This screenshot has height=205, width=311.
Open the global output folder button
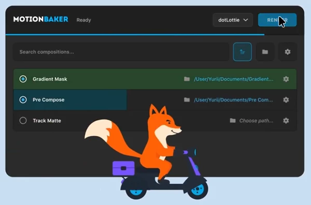(x=265, y=52)
